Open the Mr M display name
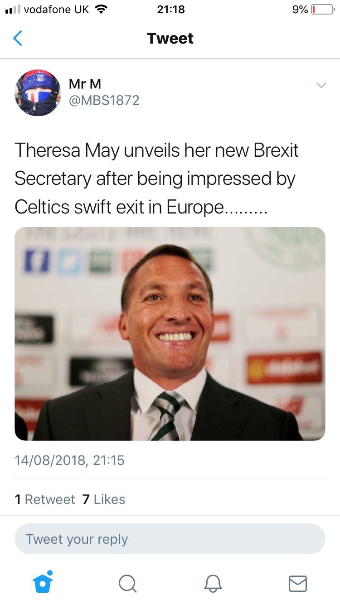The width and height of the screenshot is (340, 606). coord(85,84)
